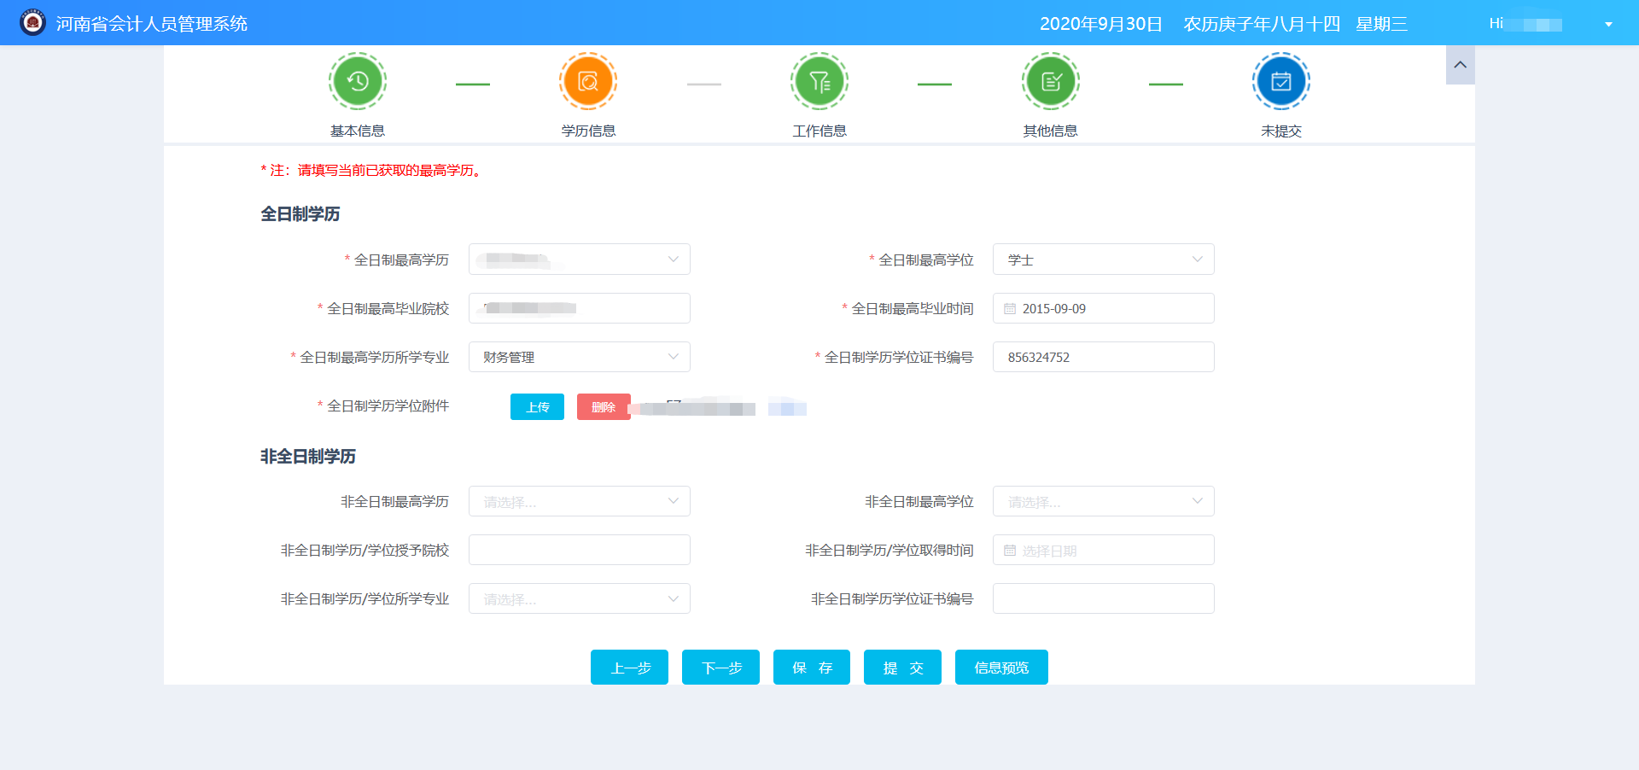Click the 删除 delete button
1639x770 pixels.
click(x=603, y=407)
